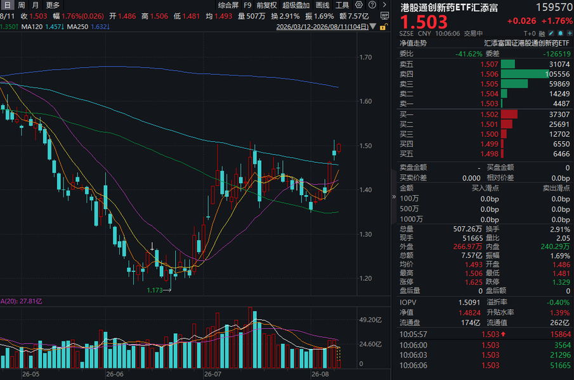Click the 换手 value 2.91% in panel
Screen dimensions: 574x380
pos(559,229)
